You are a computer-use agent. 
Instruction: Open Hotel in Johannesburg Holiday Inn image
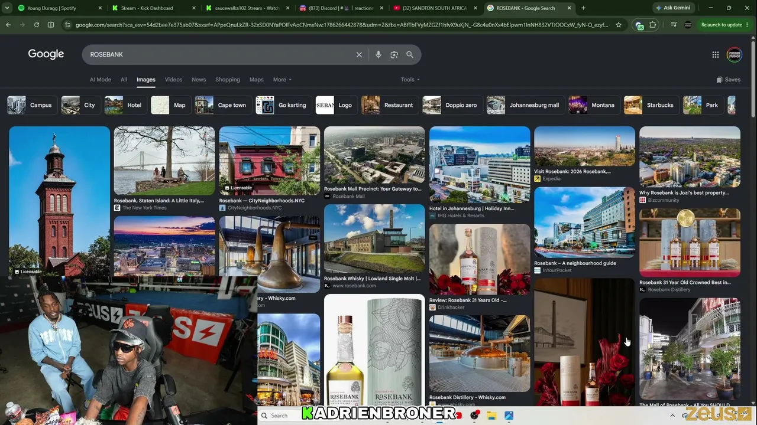480,165
